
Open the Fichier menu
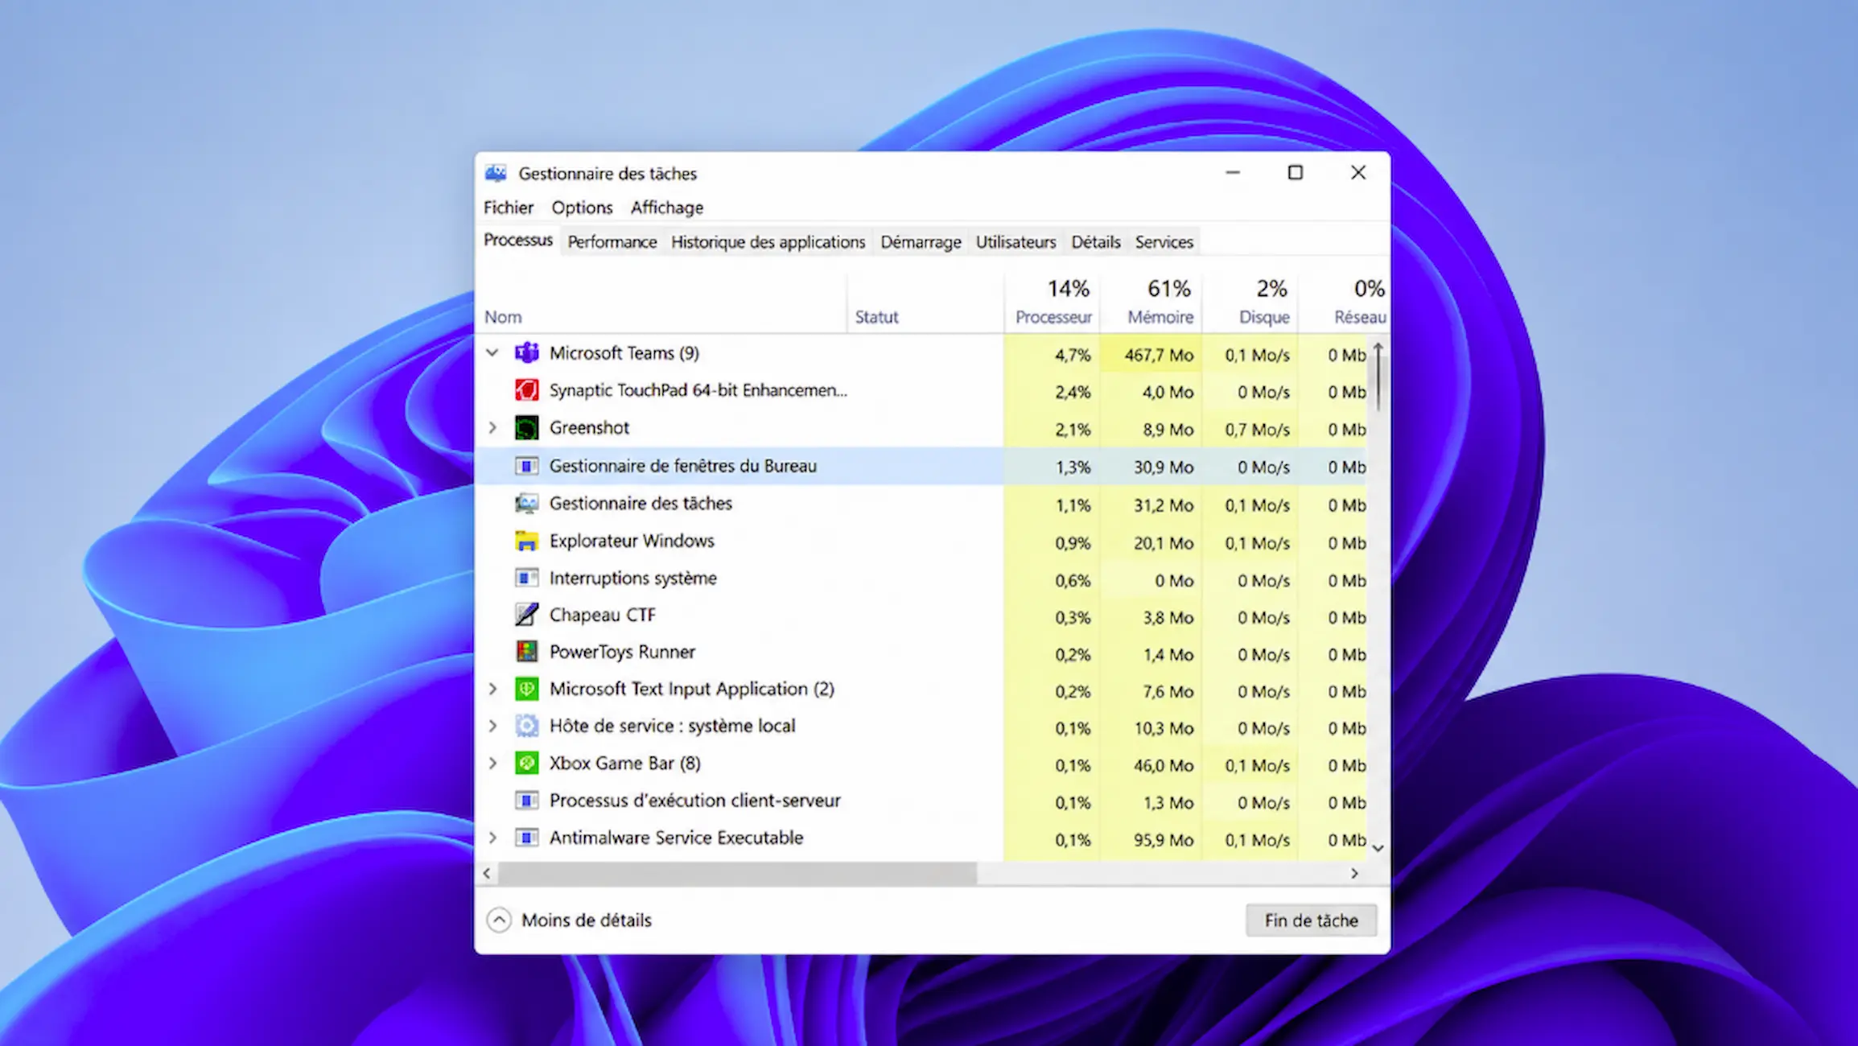click(x=509, y=208)
